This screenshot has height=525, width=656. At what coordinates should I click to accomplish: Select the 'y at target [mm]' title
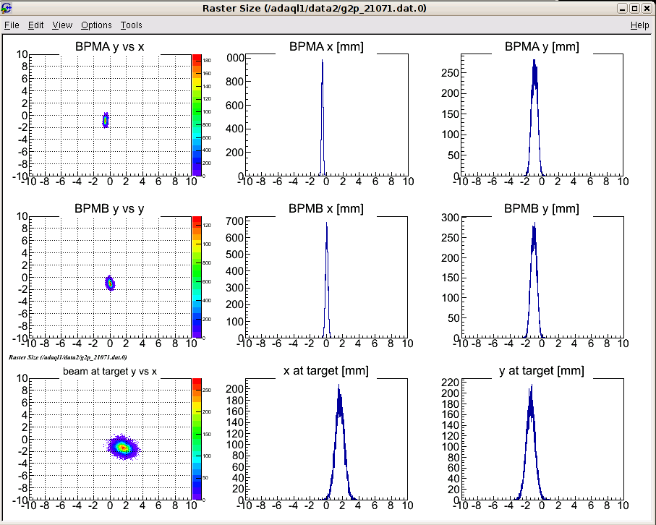click(542, 370)
